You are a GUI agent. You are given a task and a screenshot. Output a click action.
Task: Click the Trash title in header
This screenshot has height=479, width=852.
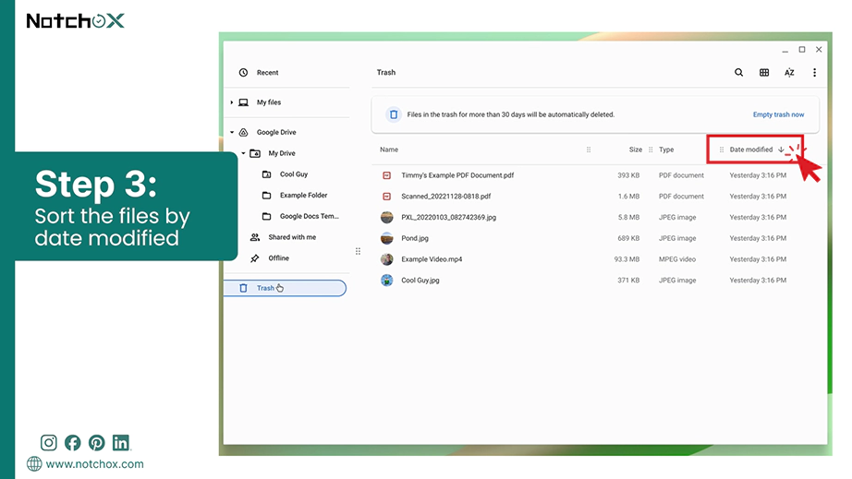(385, 72)
